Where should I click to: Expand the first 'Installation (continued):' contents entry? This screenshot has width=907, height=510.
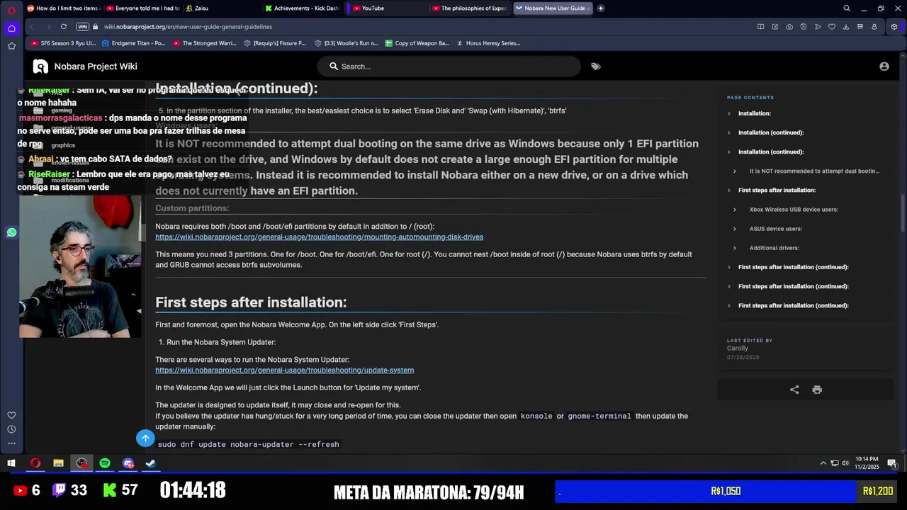pyautogui.click(x=770, y=132)
